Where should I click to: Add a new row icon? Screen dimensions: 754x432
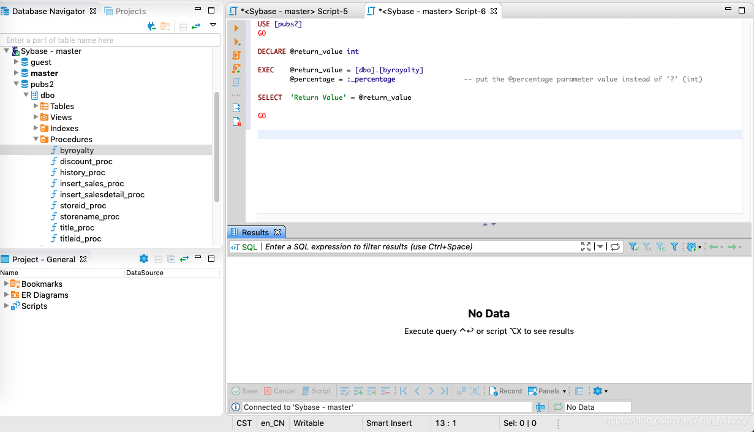pos(358,391)
